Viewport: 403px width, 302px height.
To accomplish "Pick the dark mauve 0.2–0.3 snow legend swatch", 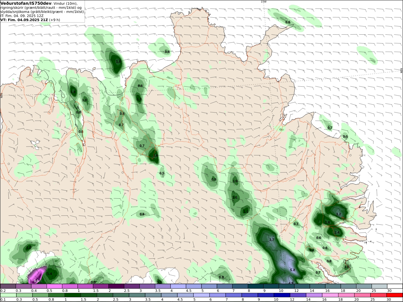I will [x=8, y=286].
